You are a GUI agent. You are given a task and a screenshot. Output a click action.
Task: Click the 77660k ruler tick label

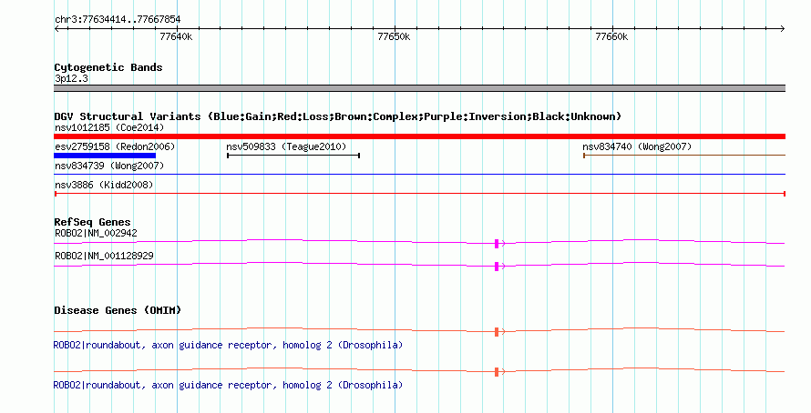tap(611, 36)
